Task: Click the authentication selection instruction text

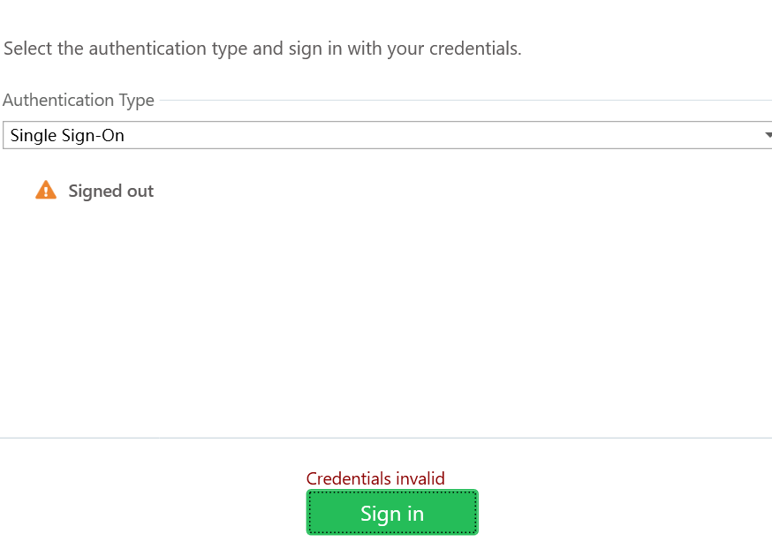Action: (262, 49)
